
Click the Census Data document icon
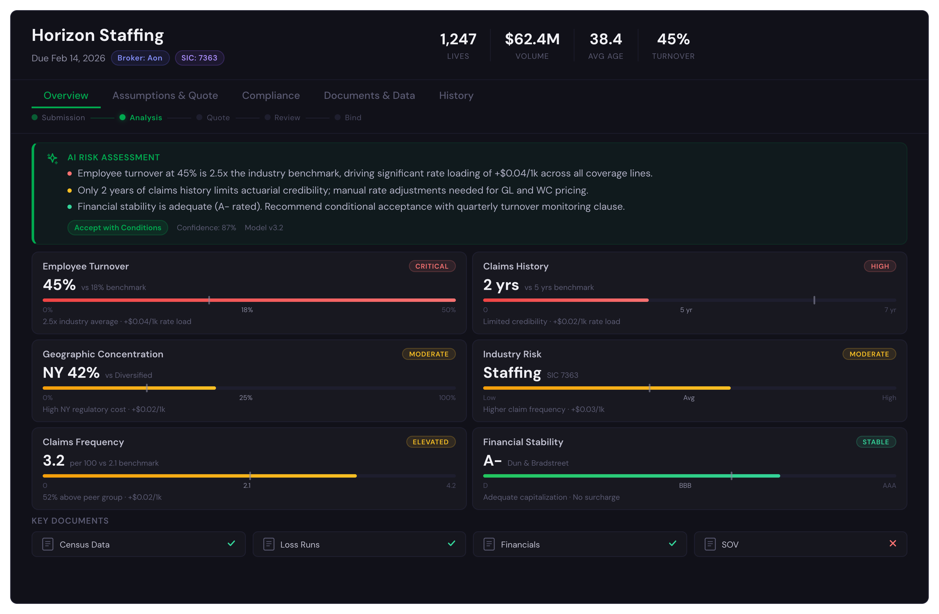click(x=48, y=544)
